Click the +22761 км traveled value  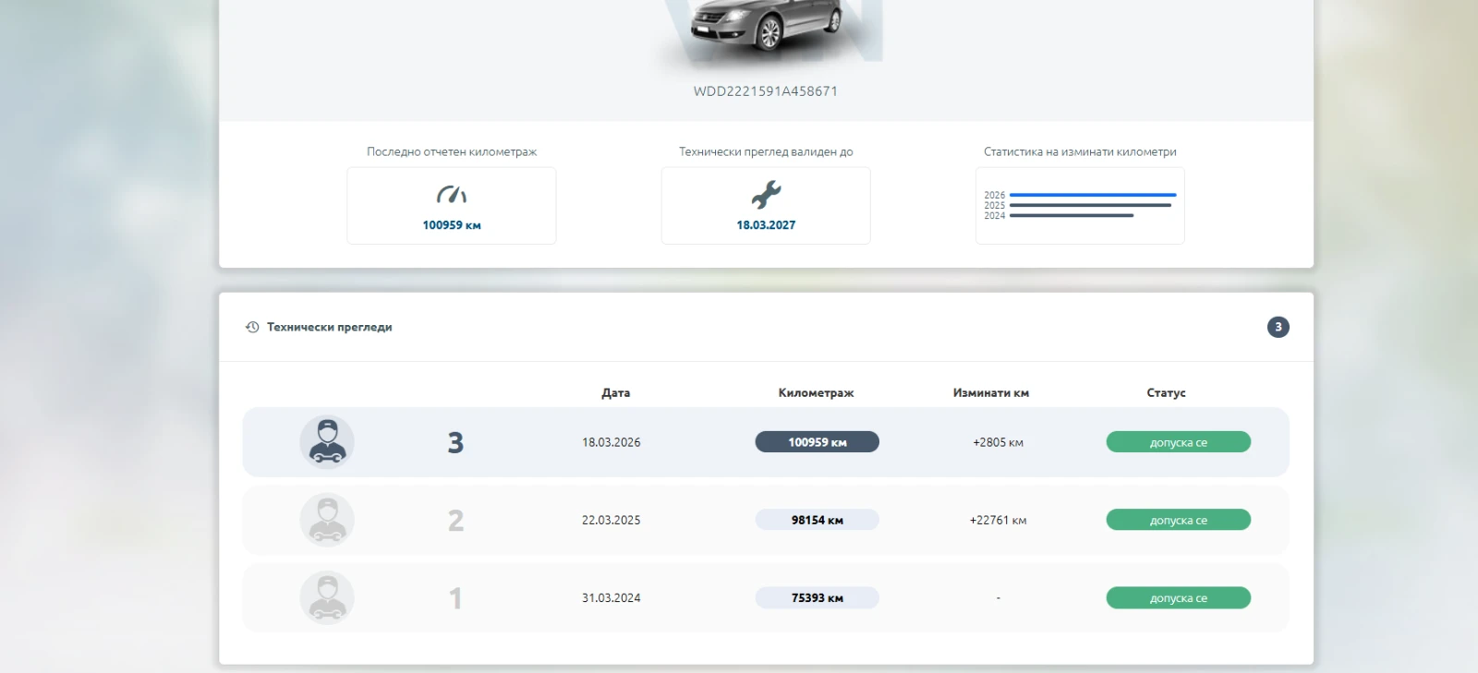tap(998, 520)
